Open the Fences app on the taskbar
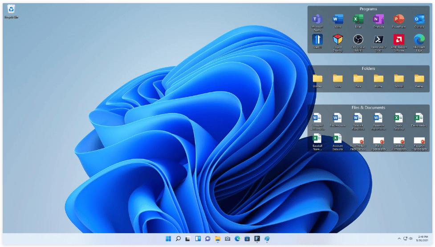Screen dimensions: 435x247 (x=257, y=239)
